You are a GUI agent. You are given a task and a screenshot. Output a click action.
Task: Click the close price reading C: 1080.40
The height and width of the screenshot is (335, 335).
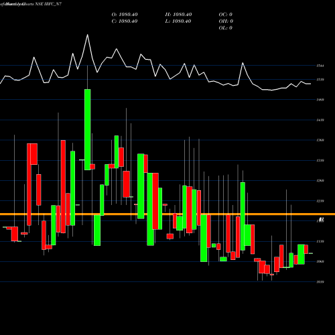coord(125,21)
